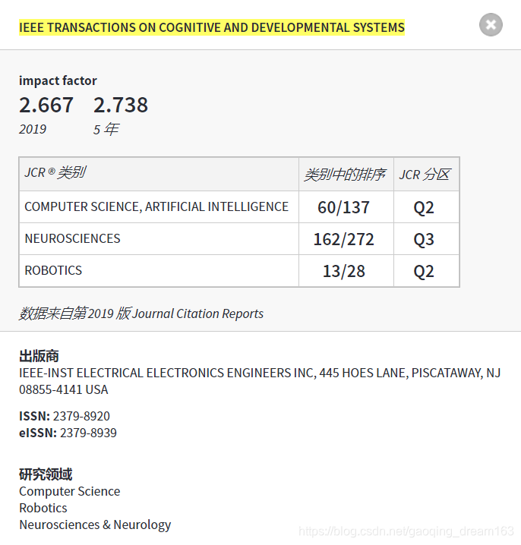Click the 'JCR 分区' column header
This screenshot has height=545, width=521.
tap(426, 174)
